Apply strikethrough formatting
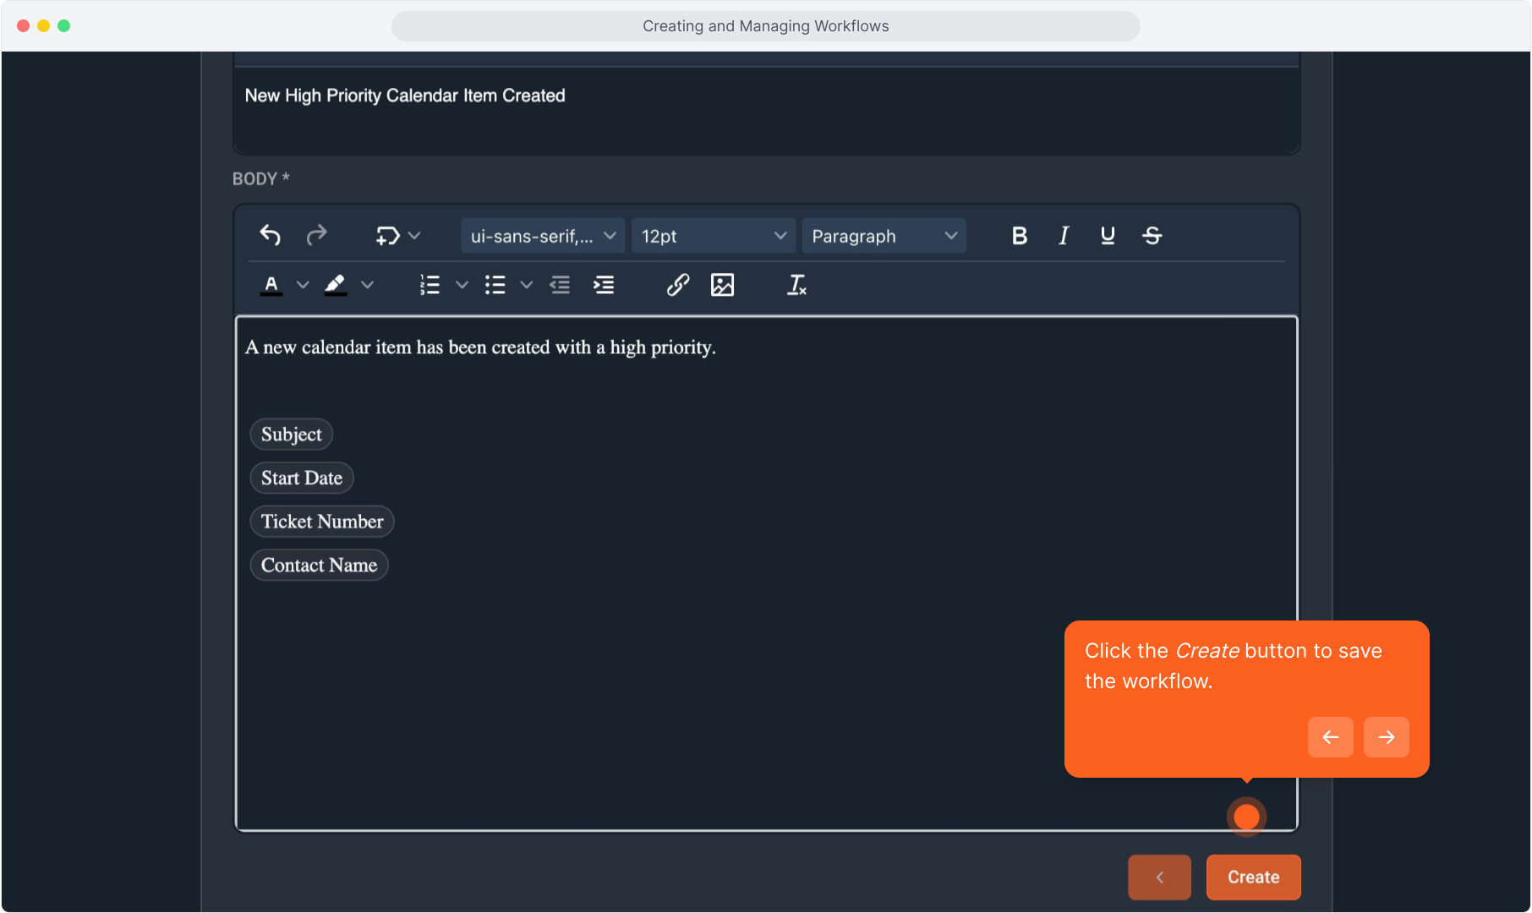 pos(1152,236)
